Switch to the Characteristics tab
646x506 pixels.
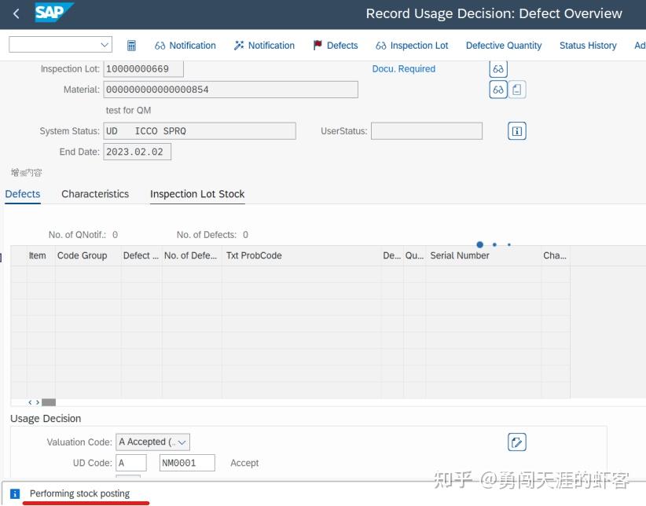(x=94, y=194)
